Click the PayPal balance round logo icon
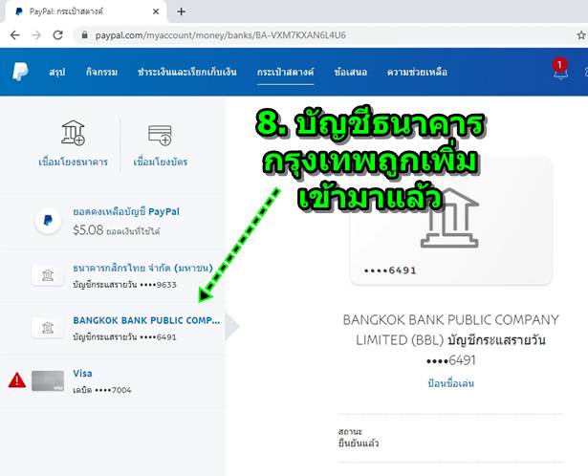 [48, 221]
